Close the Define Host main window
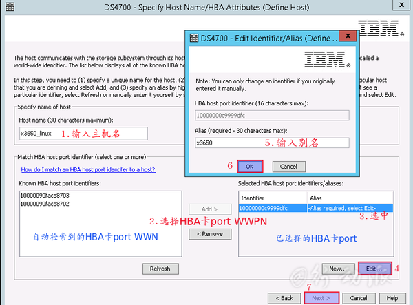This screenshot has height=305, width=413. [x=401, y=5]
